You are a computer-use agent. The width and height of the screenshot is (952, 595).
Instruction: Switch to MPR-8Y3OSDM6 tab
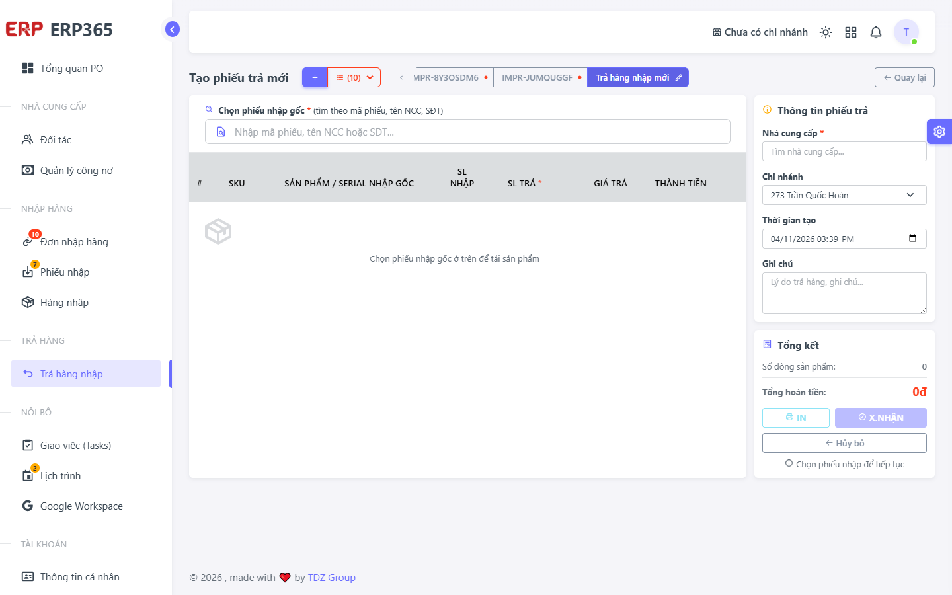(x=453, y=77)
